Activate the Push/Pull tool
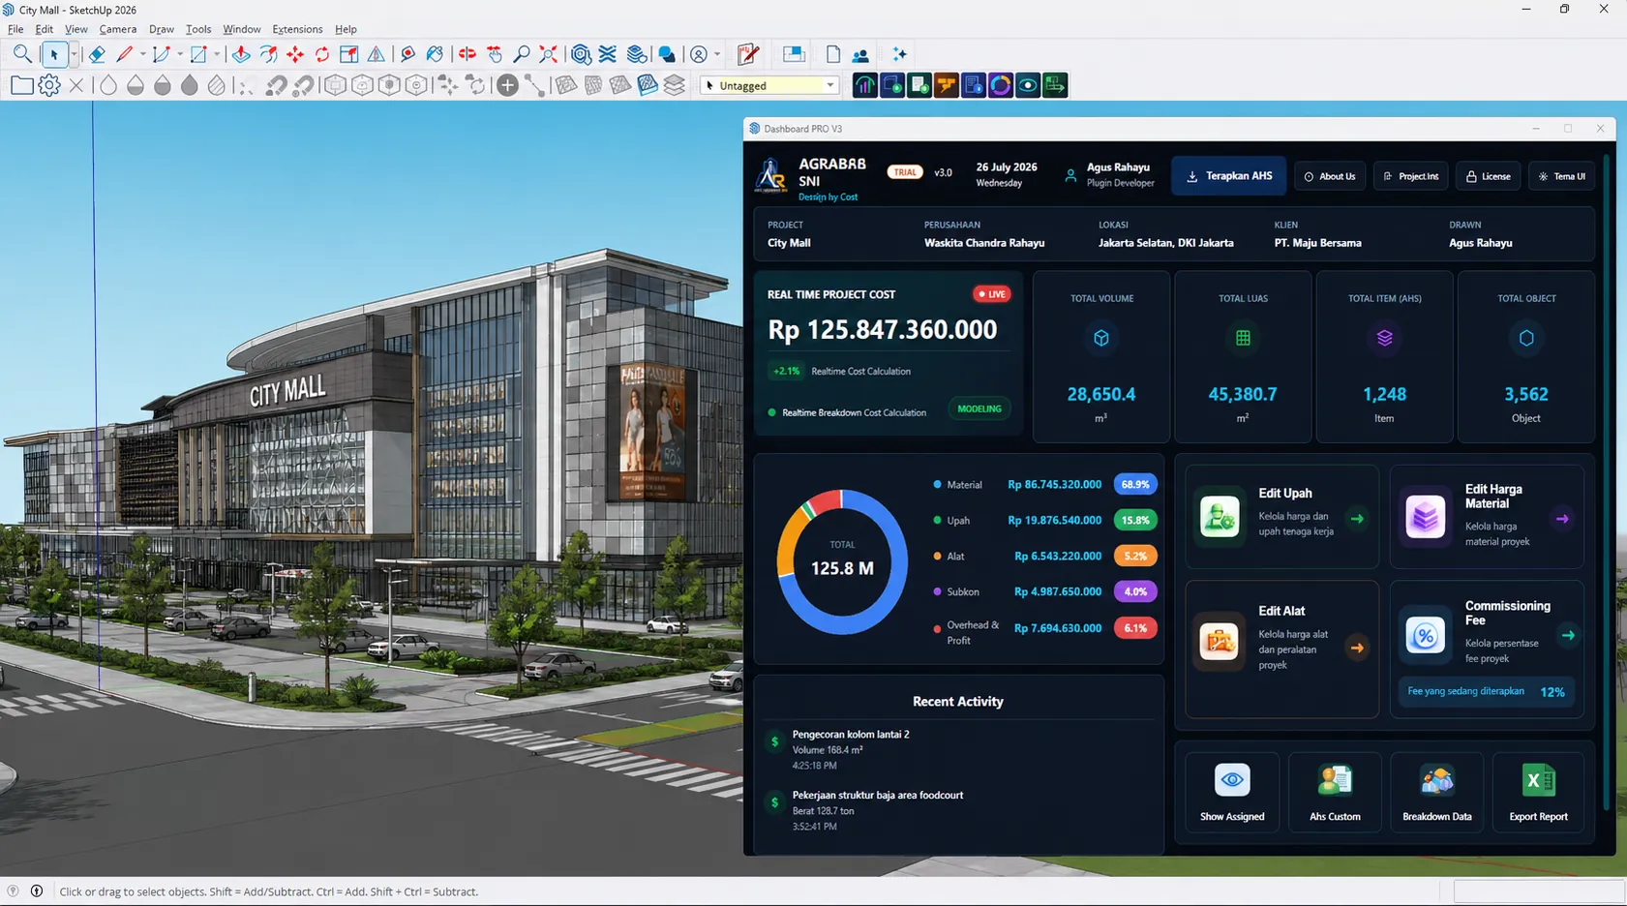 tap(241, 54)
